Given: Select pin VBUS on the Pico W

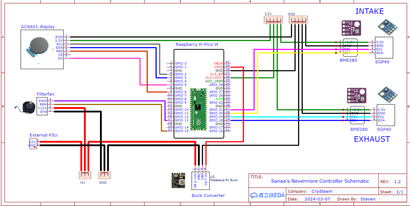Looking at the screenshot, I should [218, 63].
